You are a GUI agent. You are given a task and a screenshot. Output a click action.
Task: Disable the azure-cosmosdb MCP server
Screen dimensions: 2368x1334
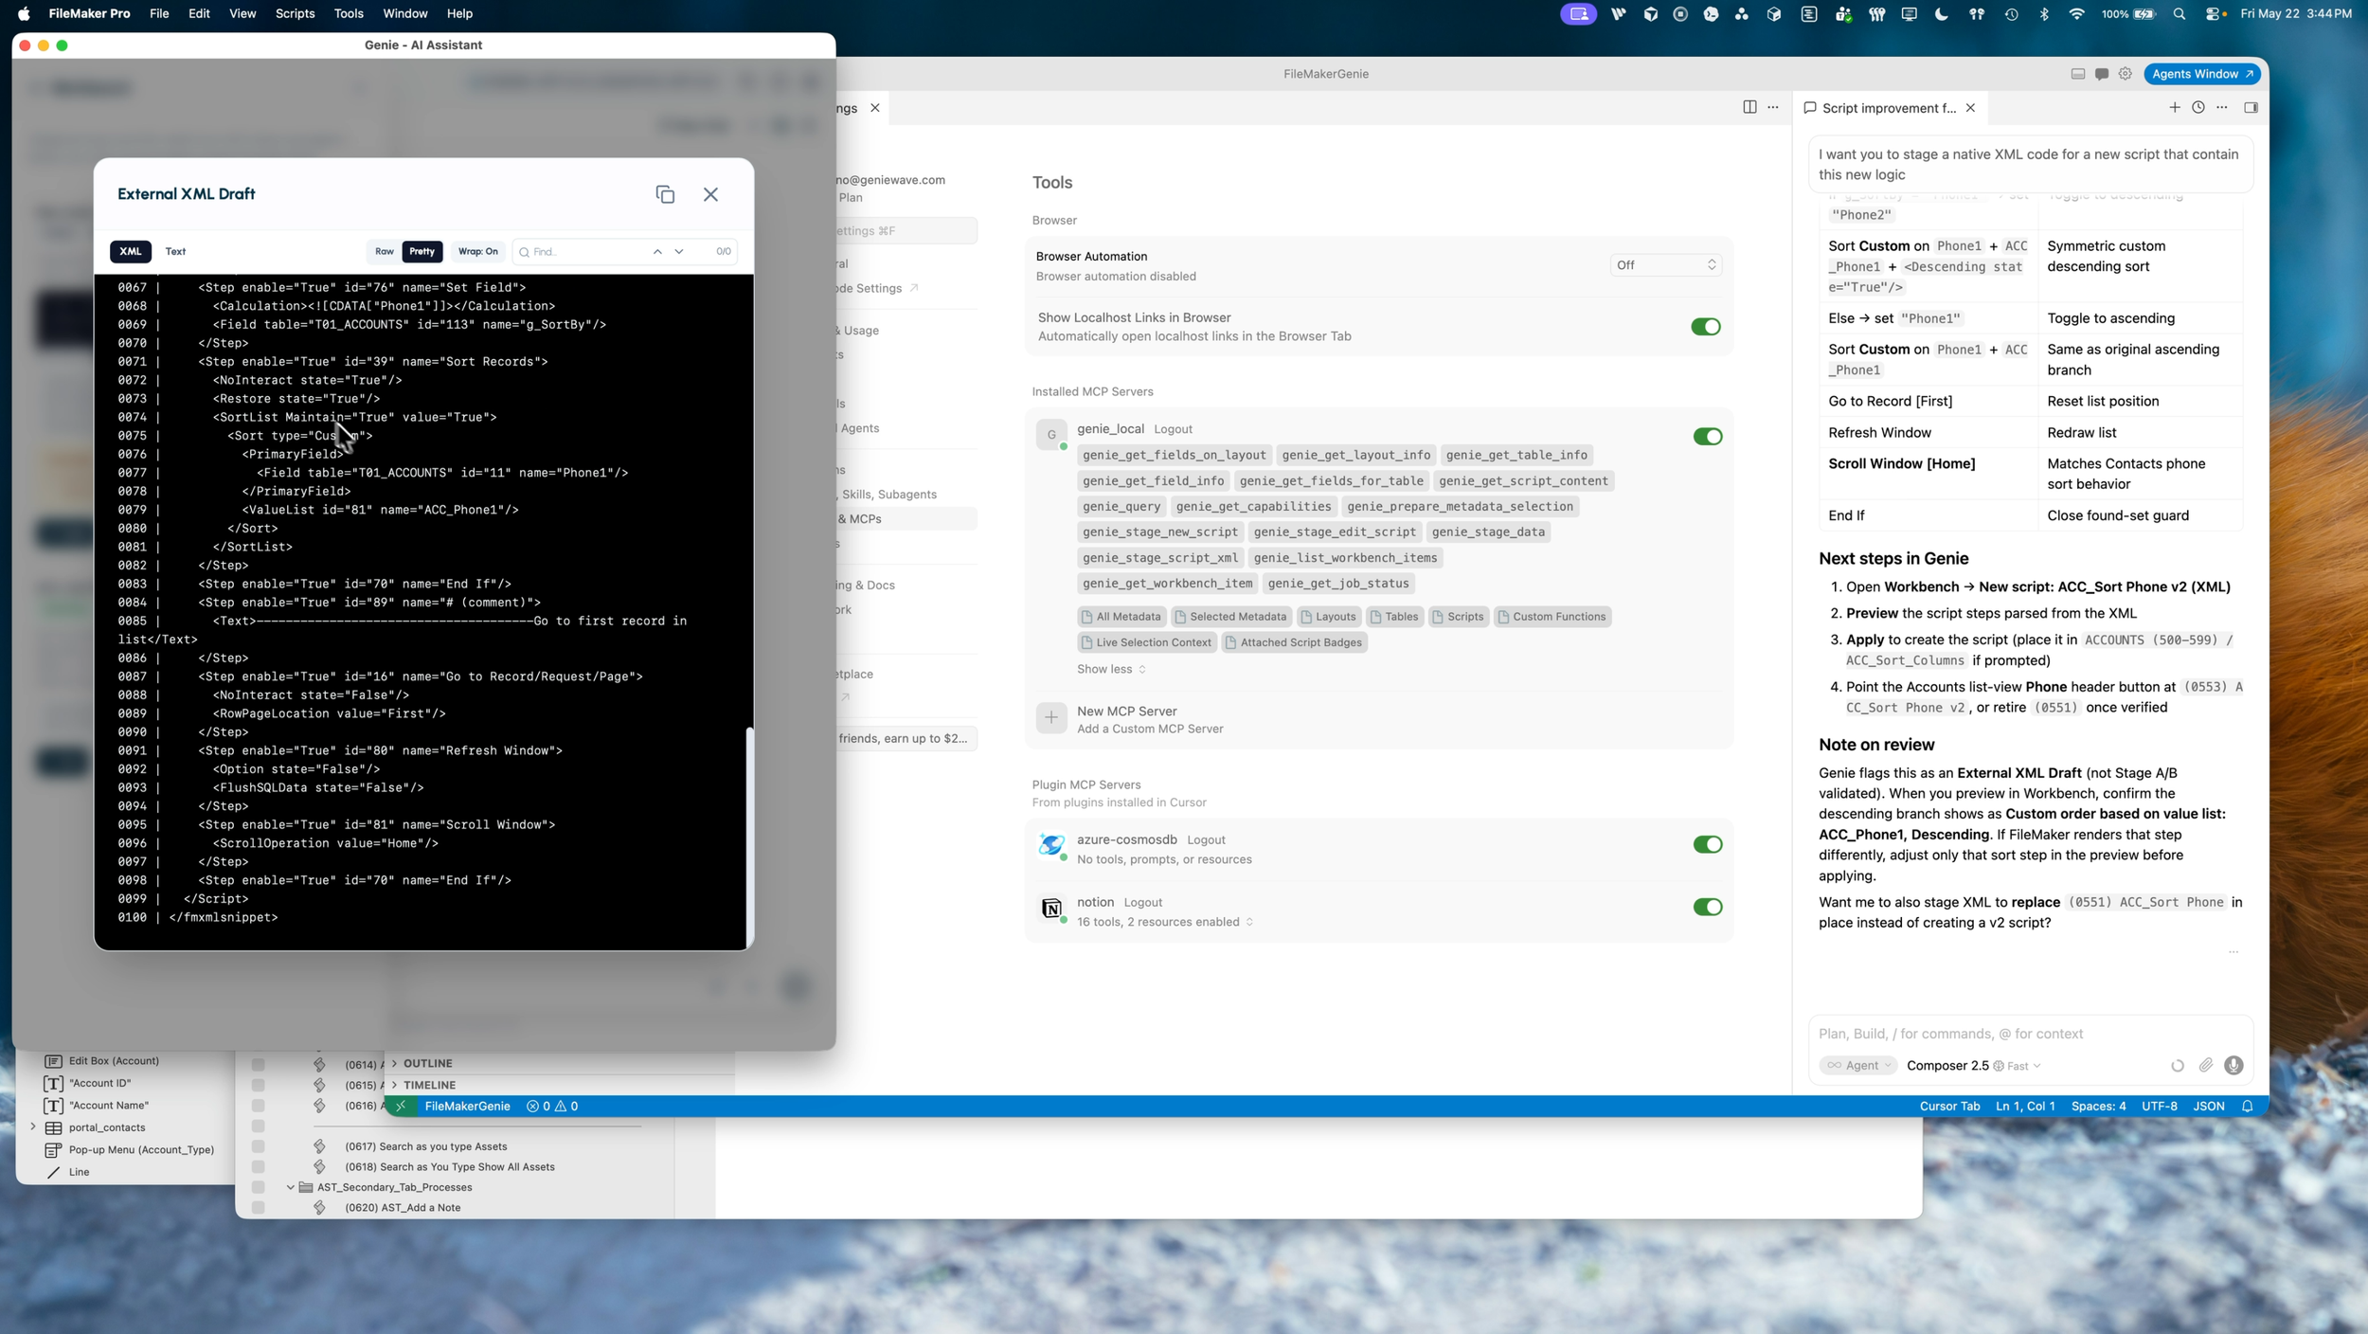coord(1707,844)
